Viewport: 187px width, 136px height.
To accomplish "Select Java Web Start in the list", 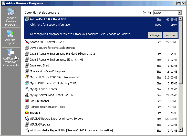I will point(39,65).
